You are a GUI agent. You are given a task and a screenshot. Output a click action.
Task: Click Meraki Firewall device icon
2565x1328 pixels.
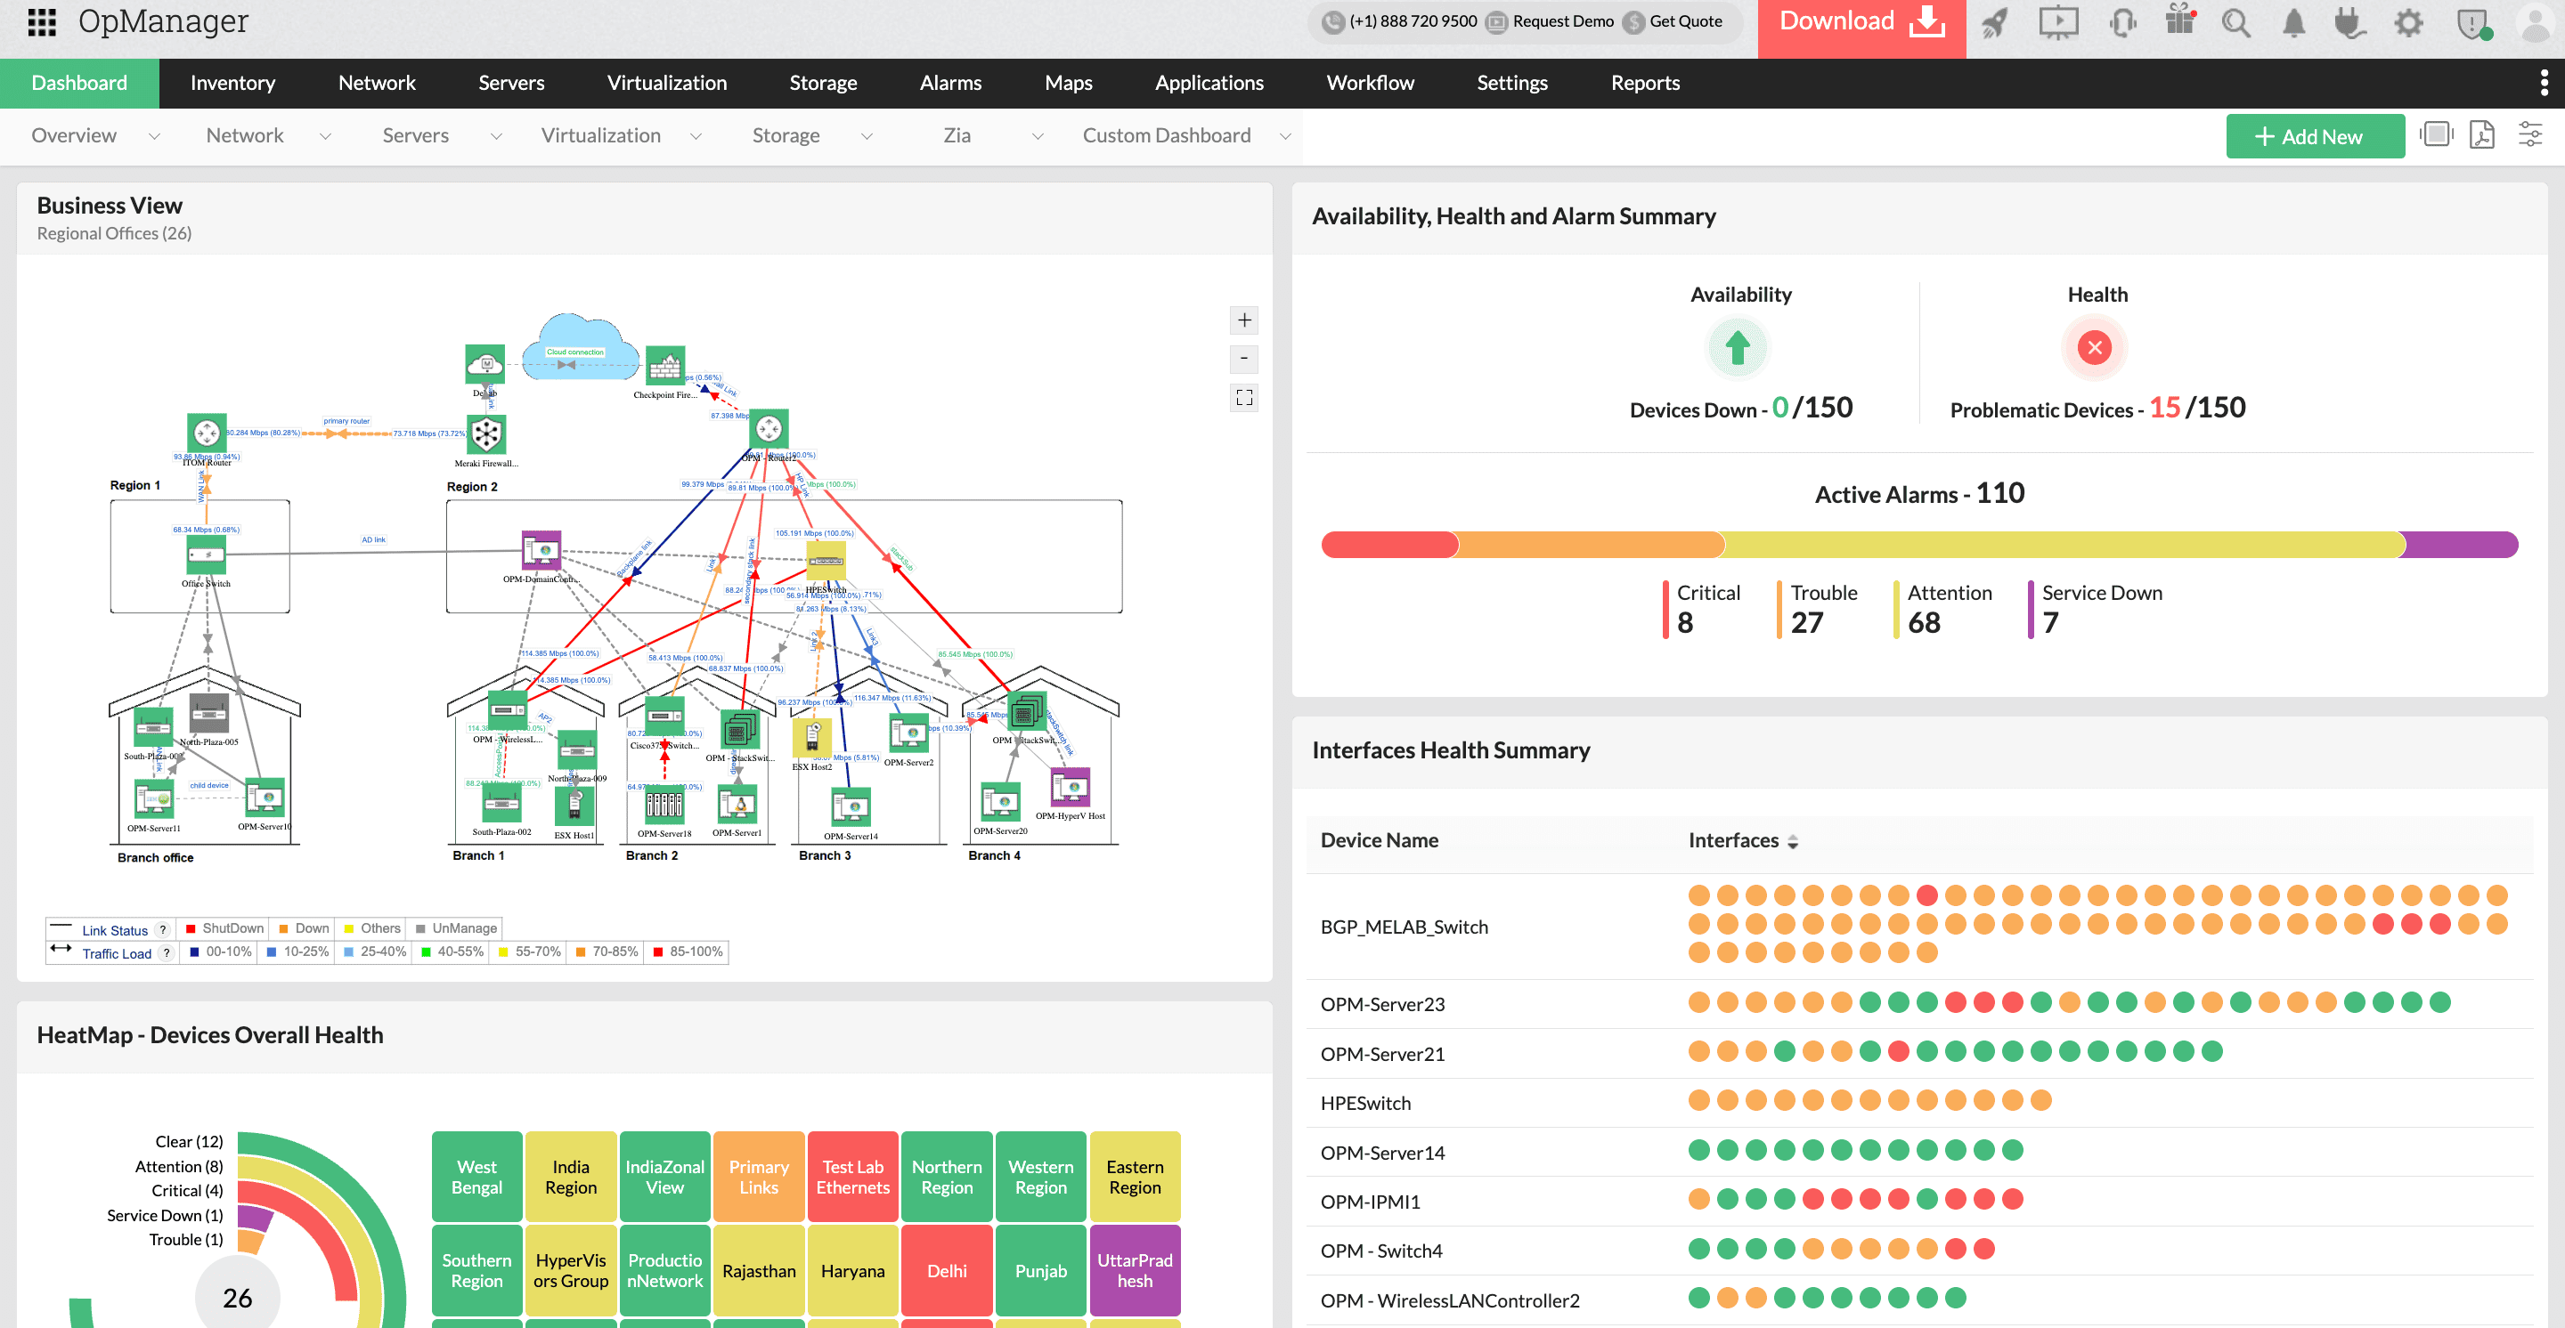(486, 434)
